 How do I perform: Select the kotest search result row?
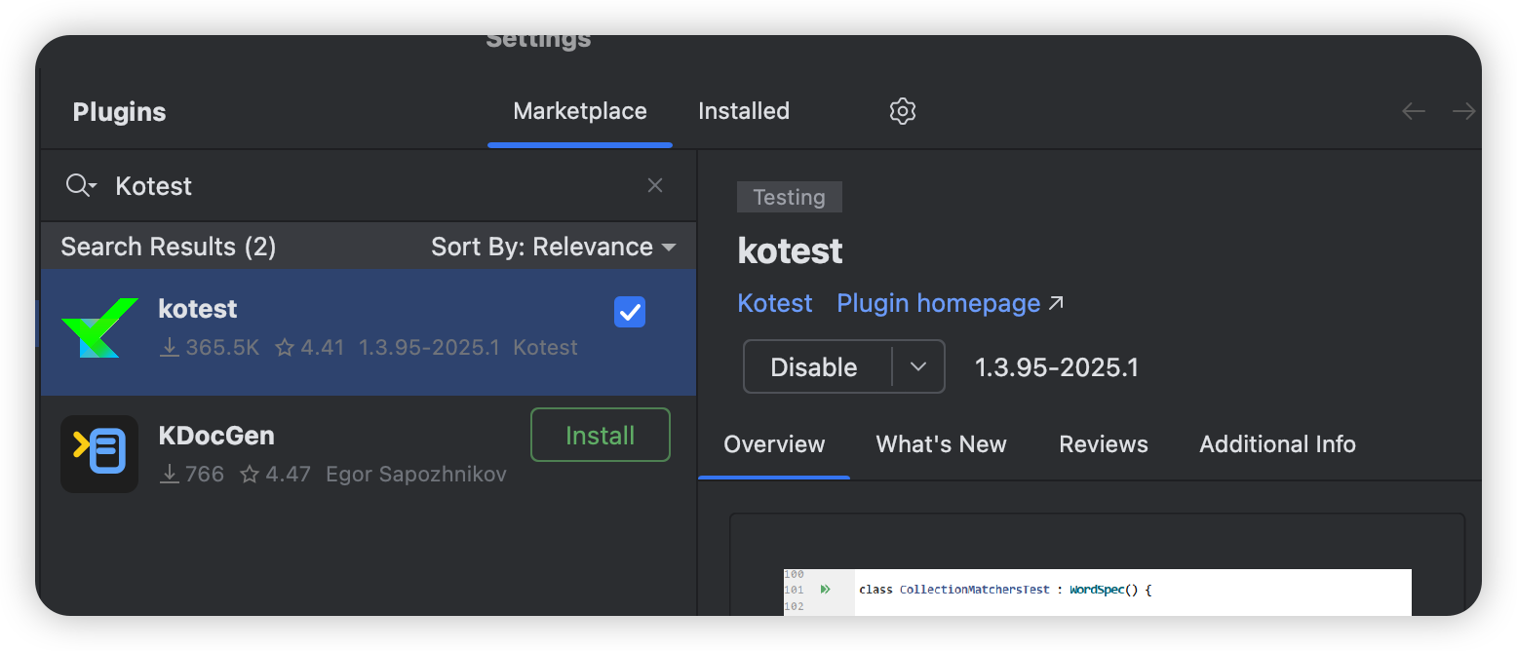[x=369, y=331]
